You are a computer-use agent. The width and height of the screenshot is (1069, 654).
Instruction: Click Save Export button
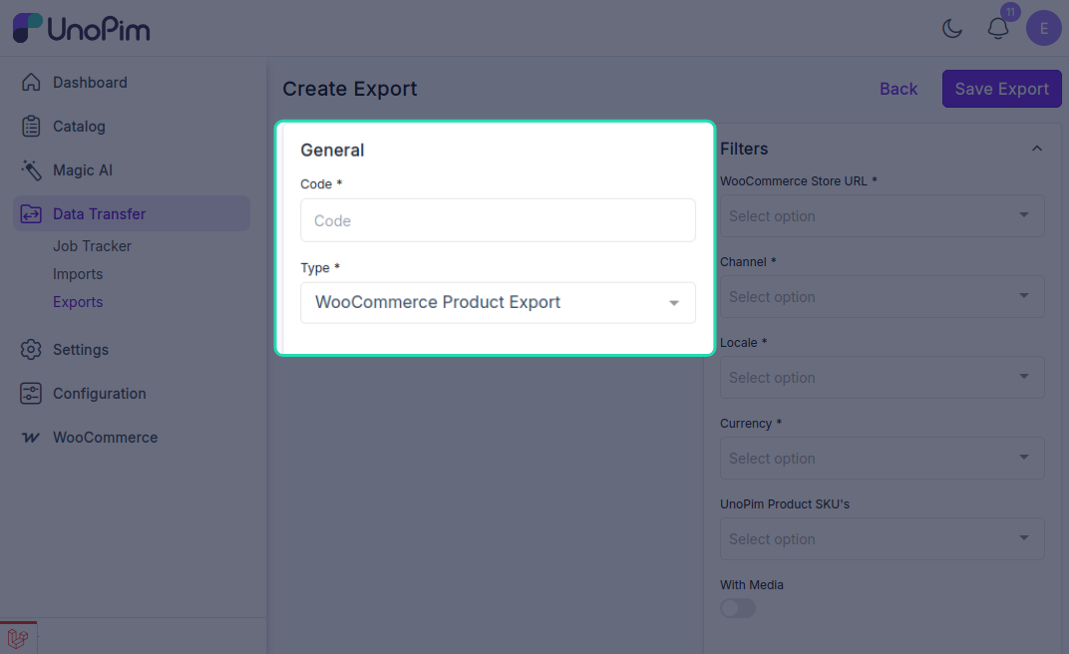point(1001,89)
